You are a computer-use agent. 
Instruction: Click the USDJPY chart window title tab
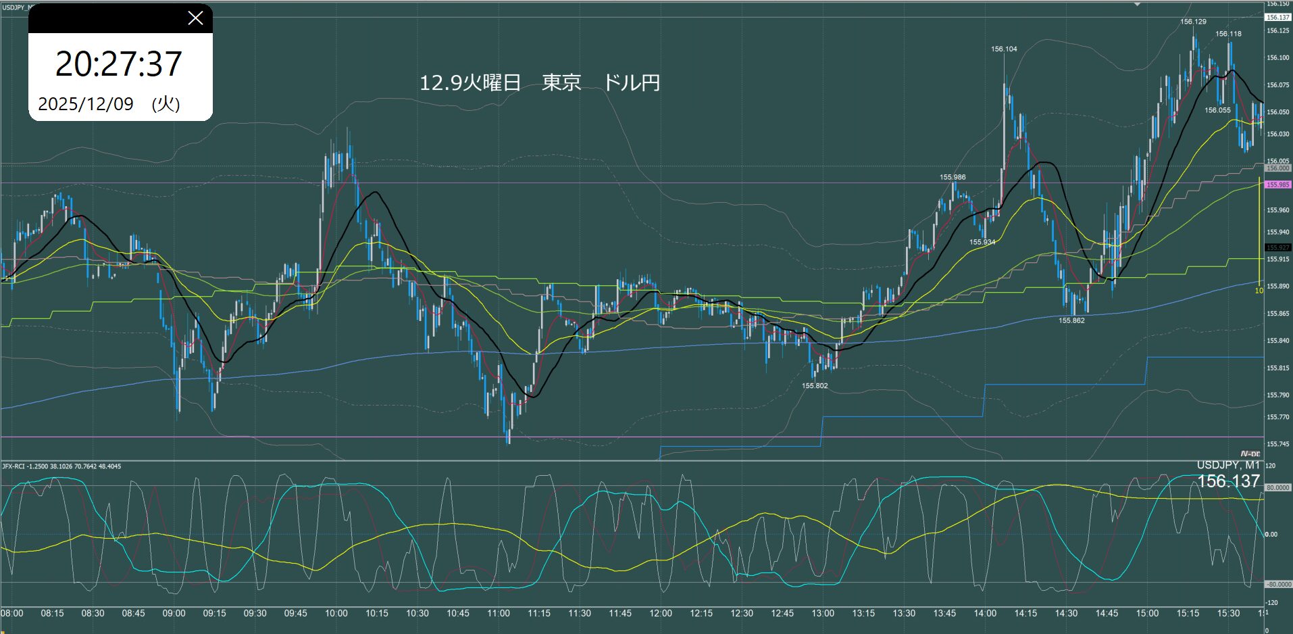click(x=14, y=7)
